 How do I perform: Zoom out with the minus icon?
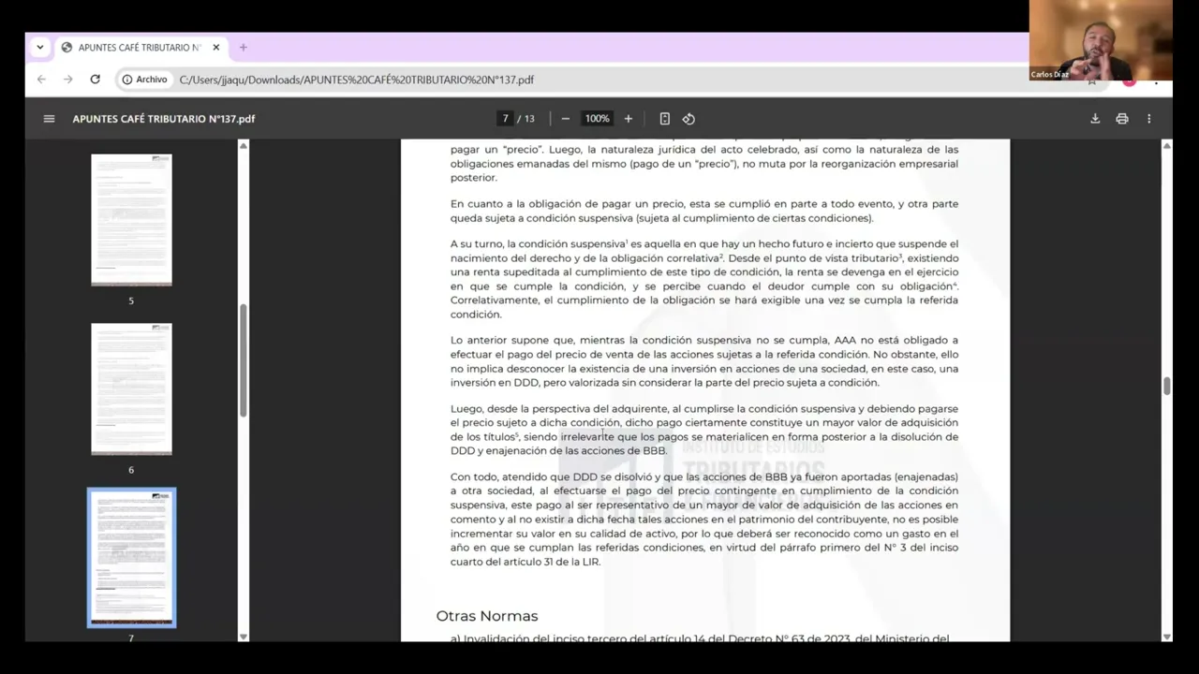click(565, 118)
